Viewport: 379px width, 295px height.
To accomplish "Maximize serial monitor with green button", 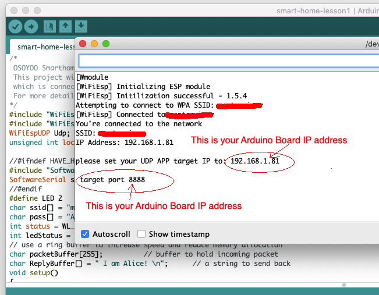I will [x=106, y=44].
